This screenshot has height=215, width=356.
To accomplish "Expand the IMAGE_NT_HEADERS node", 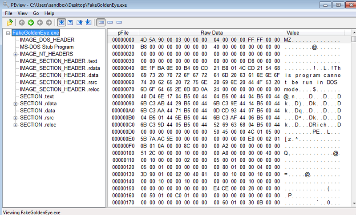I will point(15,54).
